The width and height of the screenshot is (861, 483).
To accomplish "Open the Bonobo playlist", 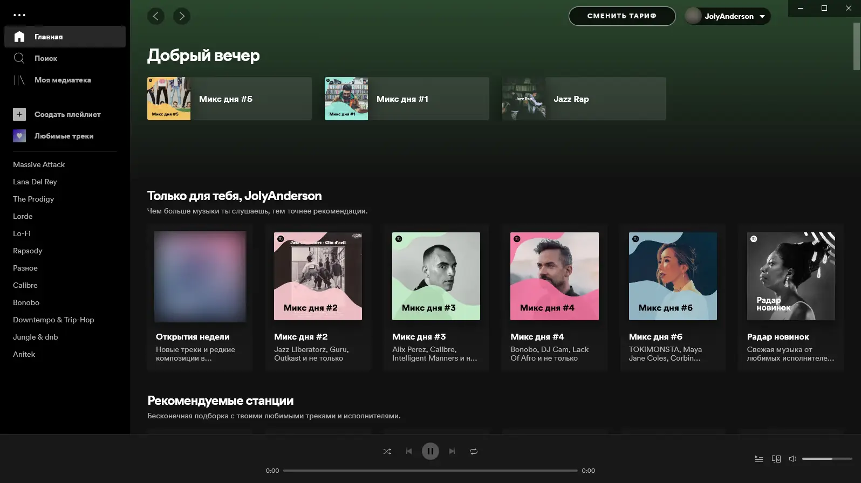I will point(26,302).
